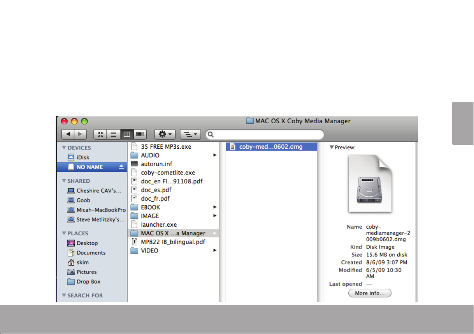Select the autorun.inf file name

(x=157, y=164)
